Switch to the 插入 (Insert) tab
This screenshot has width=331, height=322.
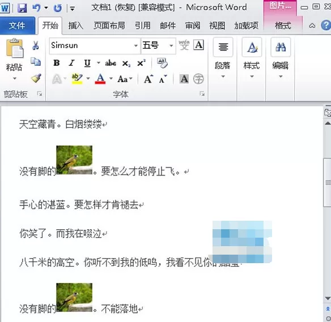75,25
